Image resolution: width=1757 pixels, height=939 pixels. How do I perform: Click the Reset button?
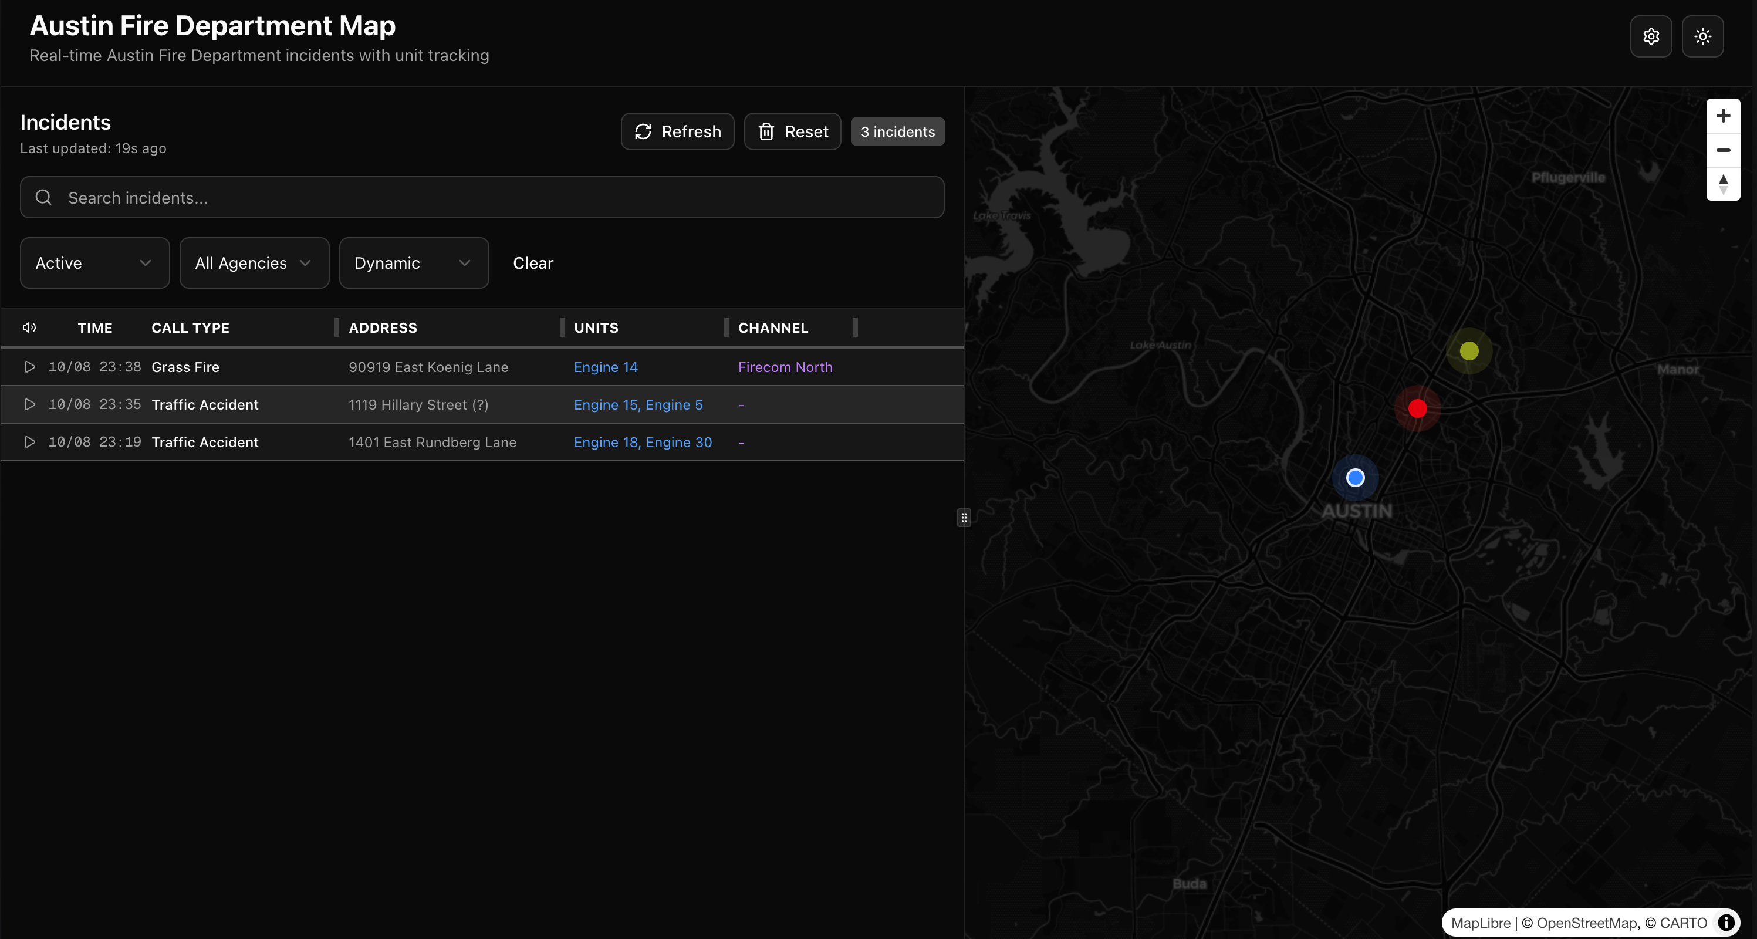tap(792, 131)
